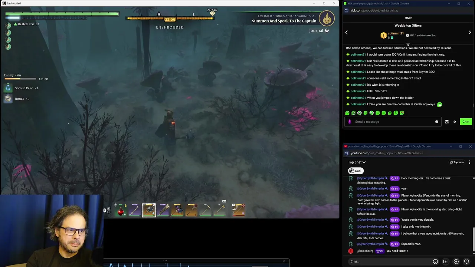Open Kick chat settings gear
Viewport: 475px width, 267px height.
tap(455, 122)
